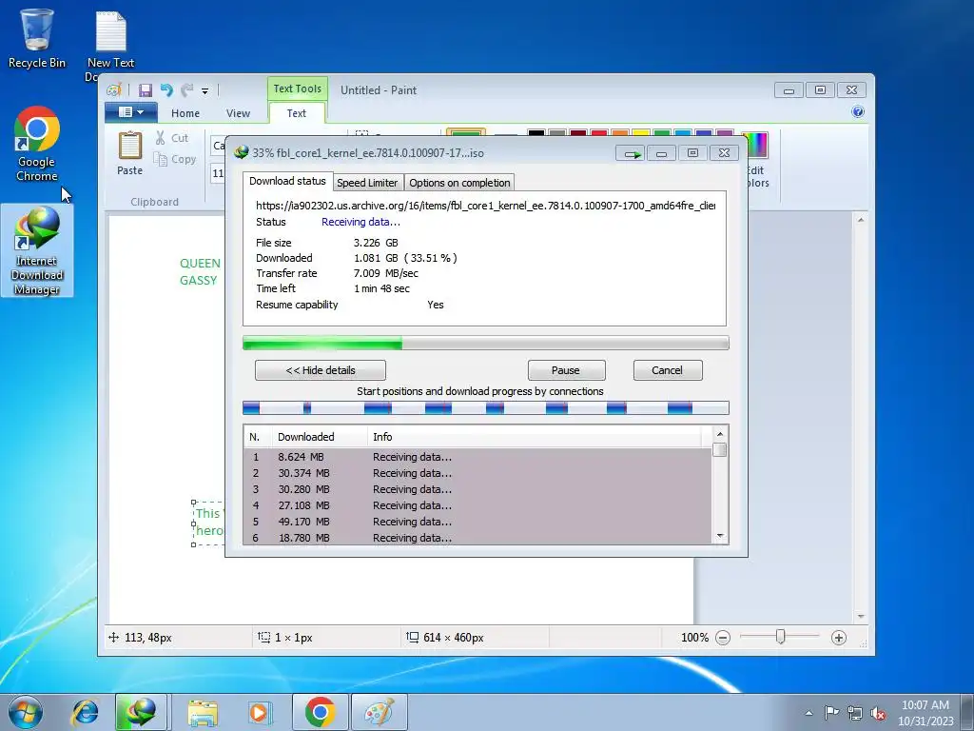
Task: Select connection row 3 with 30.280 MB
Action: [x=477, y=489]
